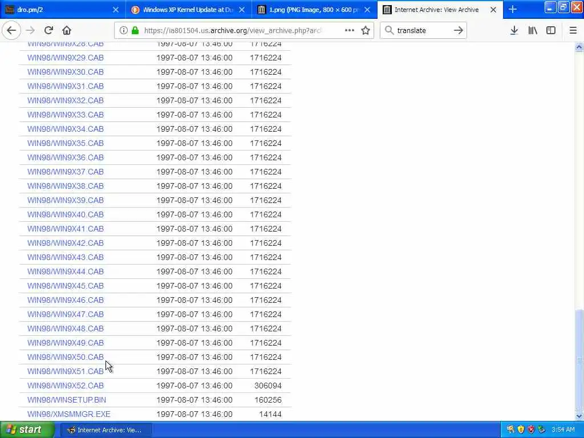Click the vertical scrollbar thumb
Screen dimensions: 584x438
point(579,360)
